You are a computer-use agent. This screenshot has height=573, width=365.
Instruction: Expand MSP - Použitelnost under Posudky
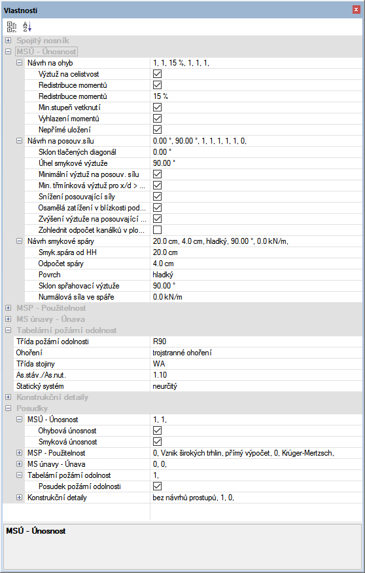click(x=20, y=453)
